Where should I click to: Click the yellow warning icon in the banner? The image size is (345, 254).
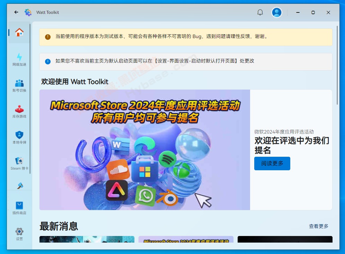[48, 37]
